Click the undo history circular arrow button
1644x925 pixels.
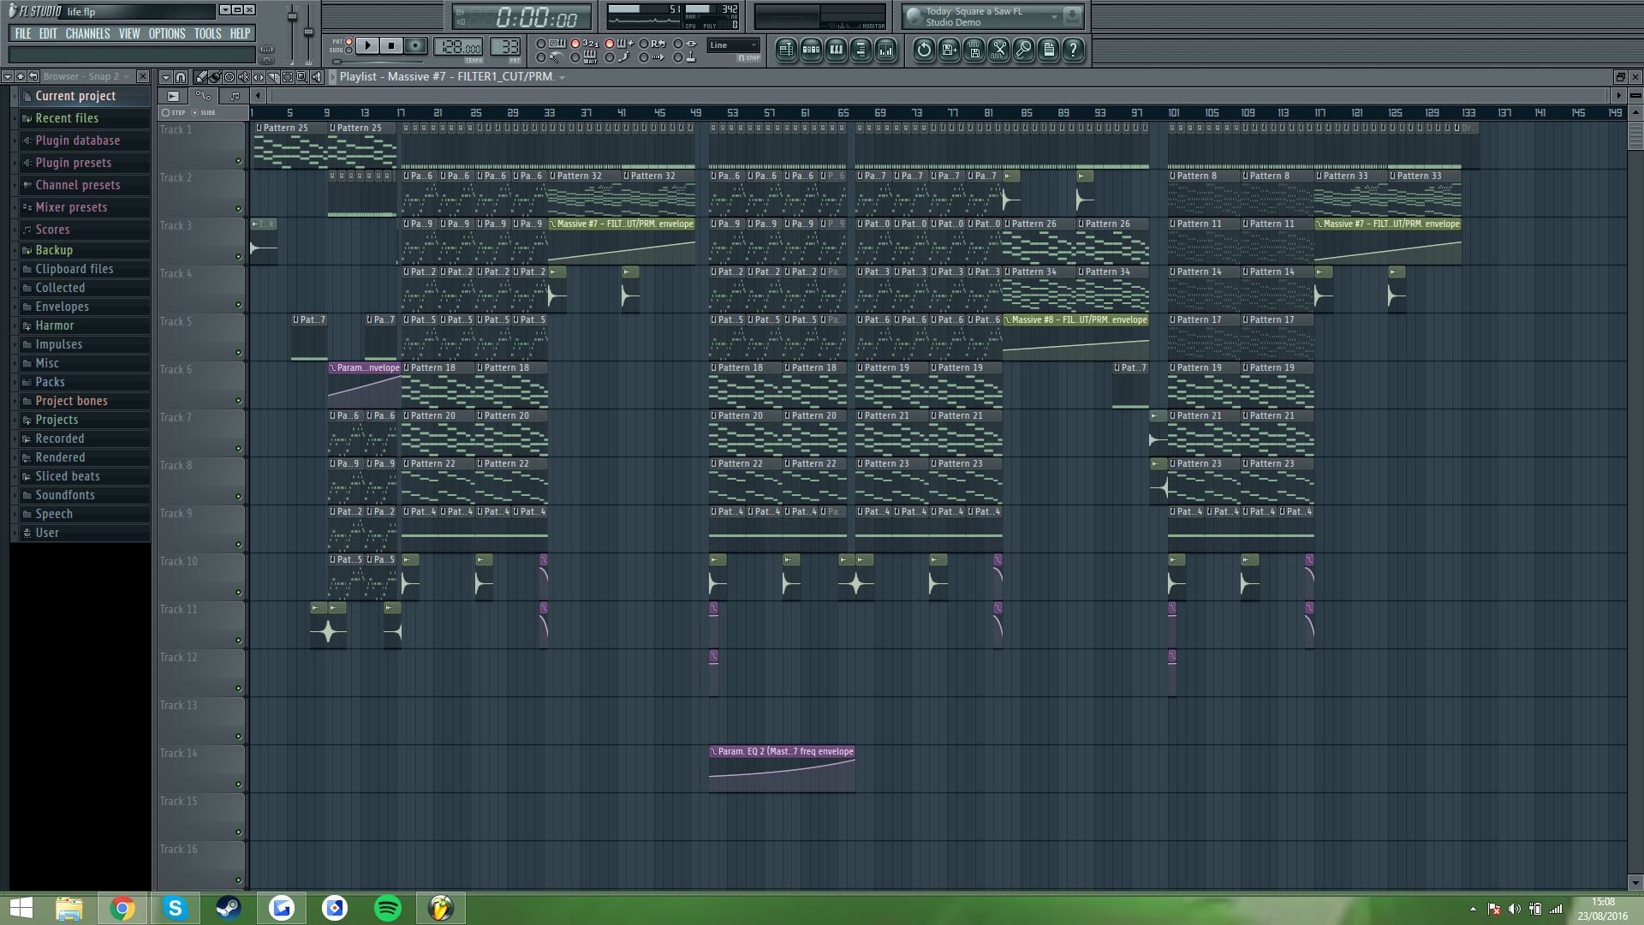(924, 50)
